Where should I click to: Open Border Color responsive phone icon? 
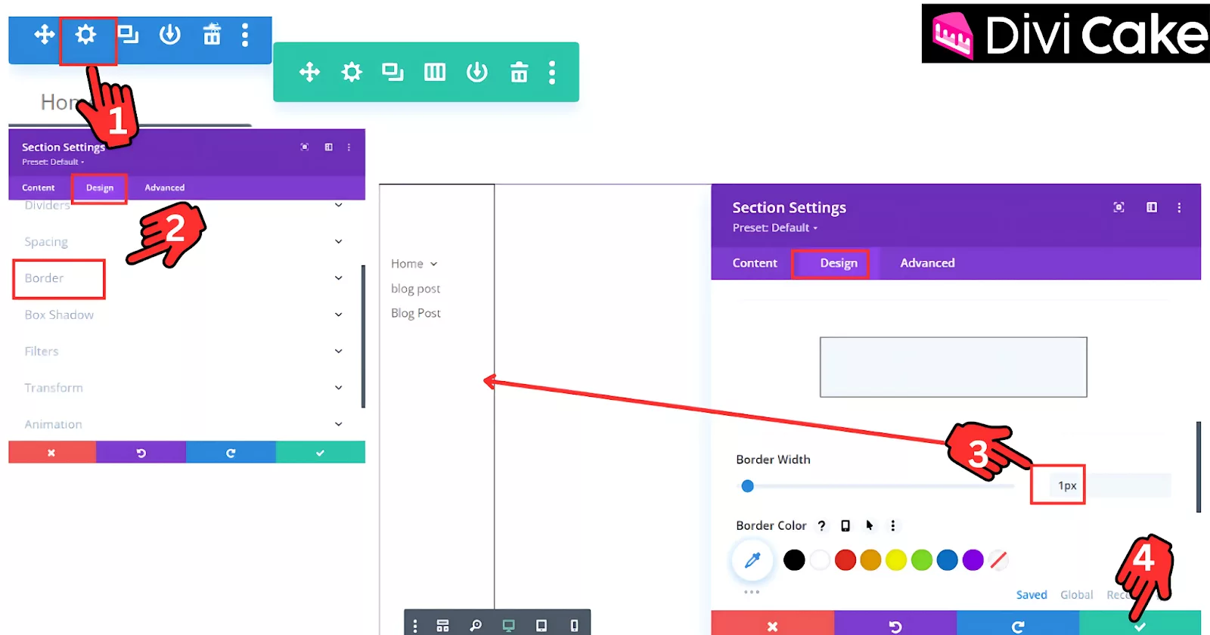(x=845, y=525)
